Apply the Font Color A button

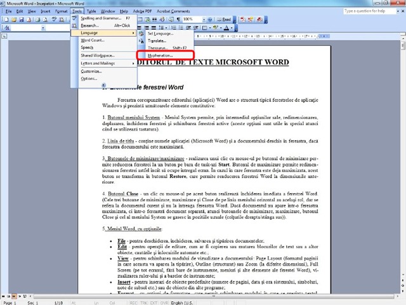click(226, 28)
